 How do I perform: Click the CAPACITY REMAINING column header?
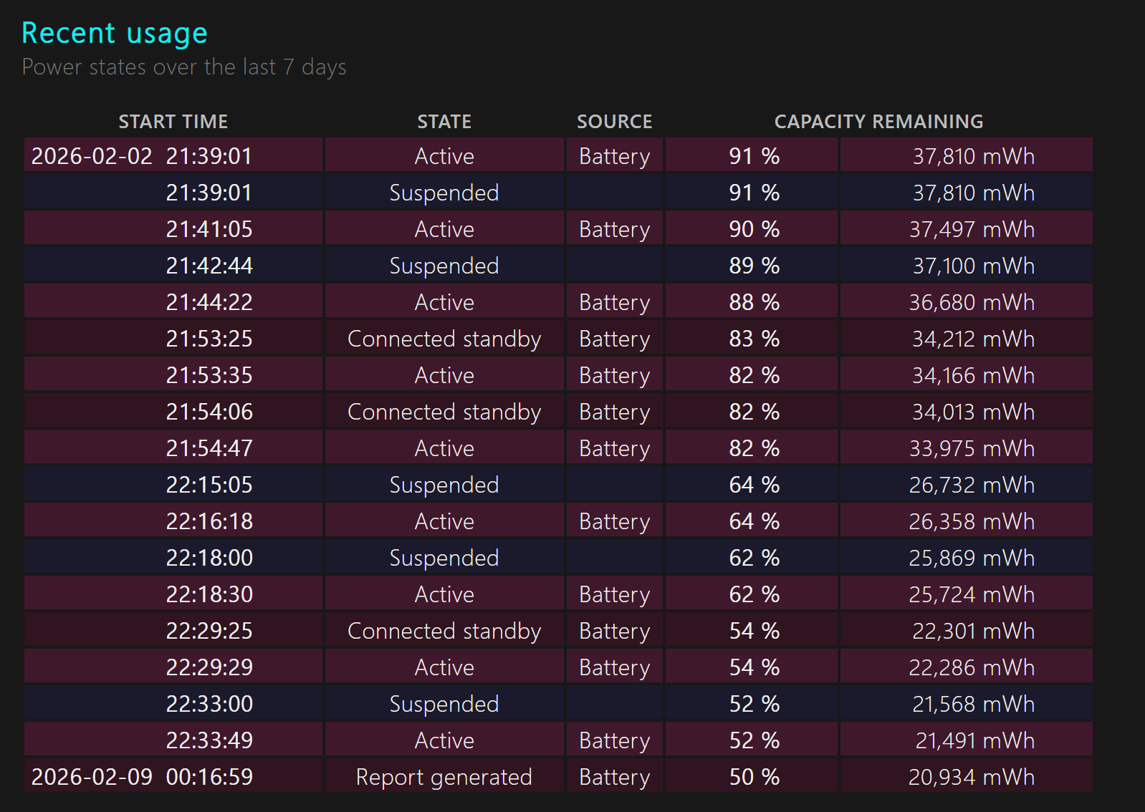coord(878,122)
